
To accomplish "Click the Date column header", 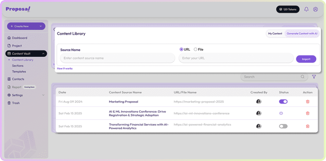I will (x=62, y=92).
